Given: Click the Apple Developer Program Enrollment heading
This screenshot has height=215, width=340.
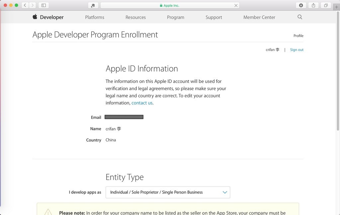Looking at the screenshot, I should tap(95, 35).
